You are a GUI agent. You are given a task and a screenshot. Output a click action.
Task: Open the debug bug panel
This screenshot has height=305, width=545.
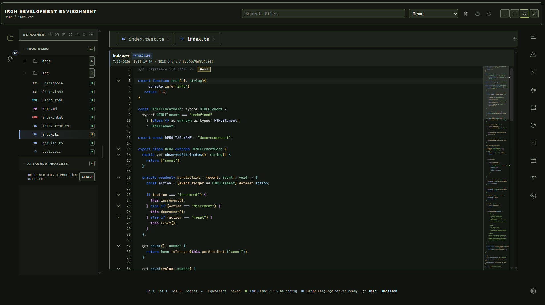[x=533, y=90]
